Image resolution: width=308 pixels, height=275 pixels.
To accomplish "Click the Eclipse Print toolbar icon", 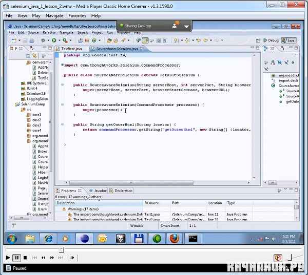I will [32, 40].
